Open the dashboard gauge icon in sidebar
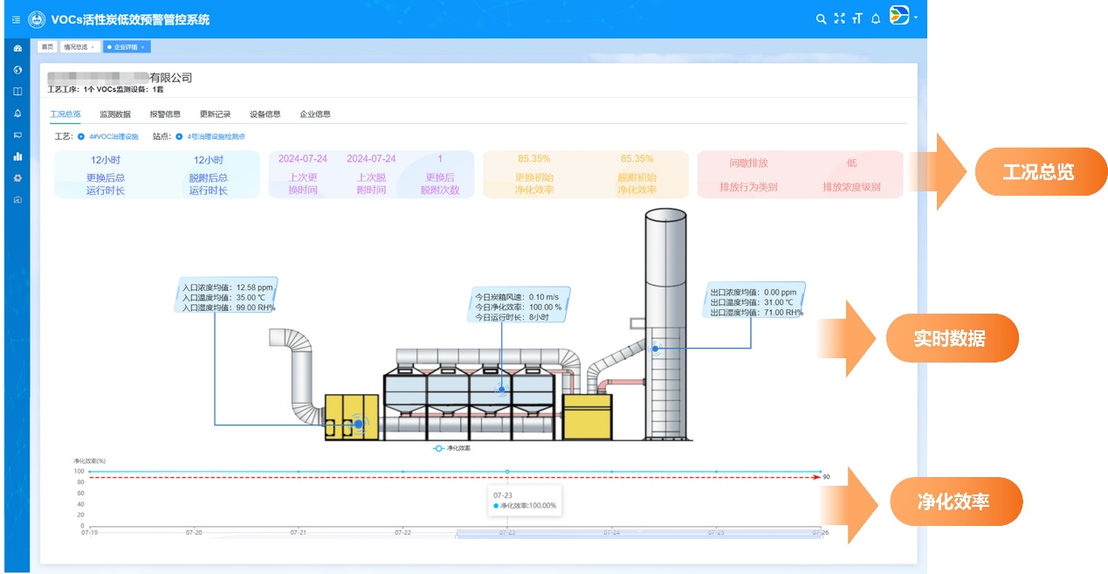The image size is (1108, 574). pos(17,48)
